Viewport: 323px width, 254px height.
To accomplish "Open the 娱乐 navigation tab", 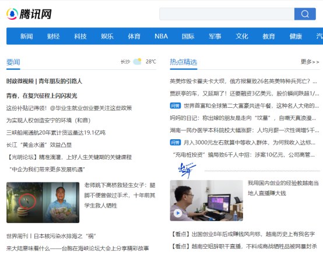I will 107,36.
